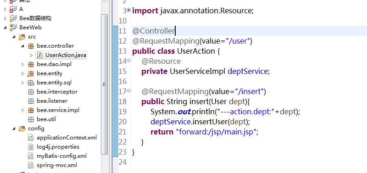The height and width of the screenshot is (173, 367).
Task: Click the Bee数据结构 project icon
Action: click(13, 18)
